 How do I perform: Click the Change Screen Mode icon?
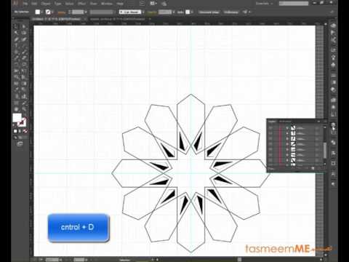(x=20, y=144)
